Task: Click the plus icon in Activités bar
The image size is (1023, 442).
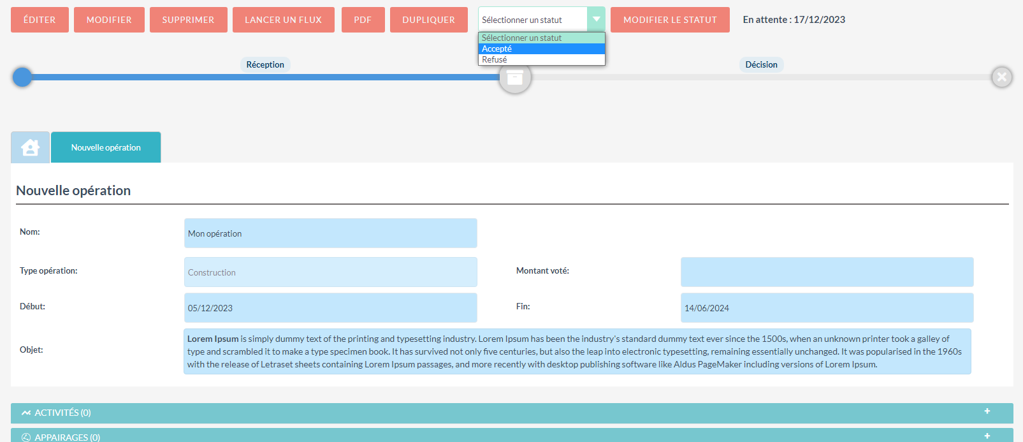Action: pos(987,411)
